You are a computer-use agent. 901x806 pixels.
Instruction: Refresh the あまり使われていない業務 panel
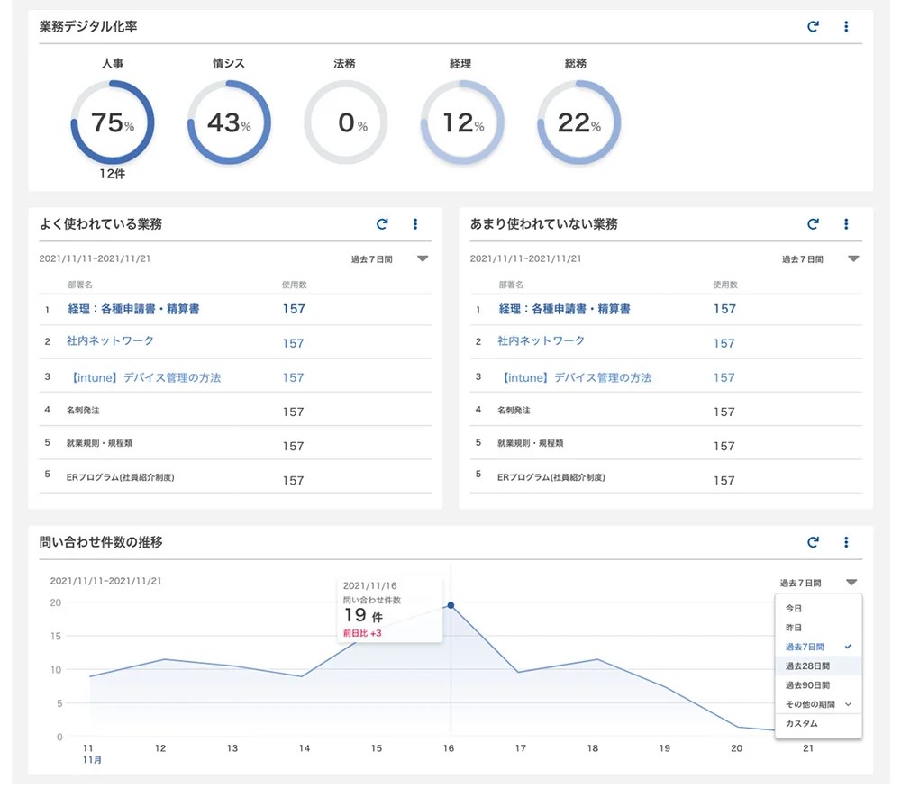pyautogui.click(x=813, y=224)
